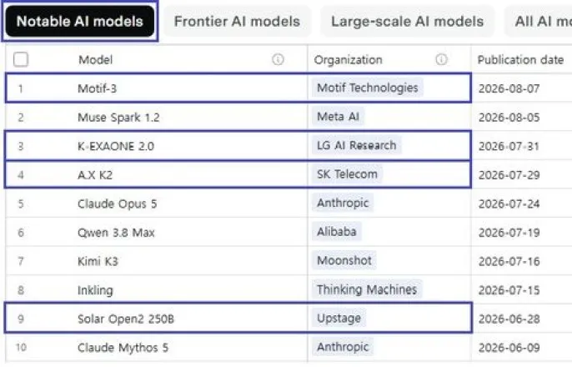
Task: Toggle the select-all checkbox in header
Action: pos(21,59)
